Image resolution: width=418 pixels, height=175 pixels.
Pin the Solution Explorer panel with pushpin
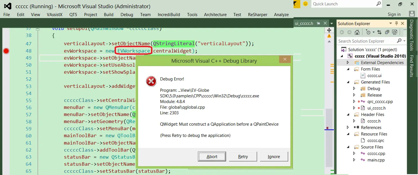click(x=397, y=23)
